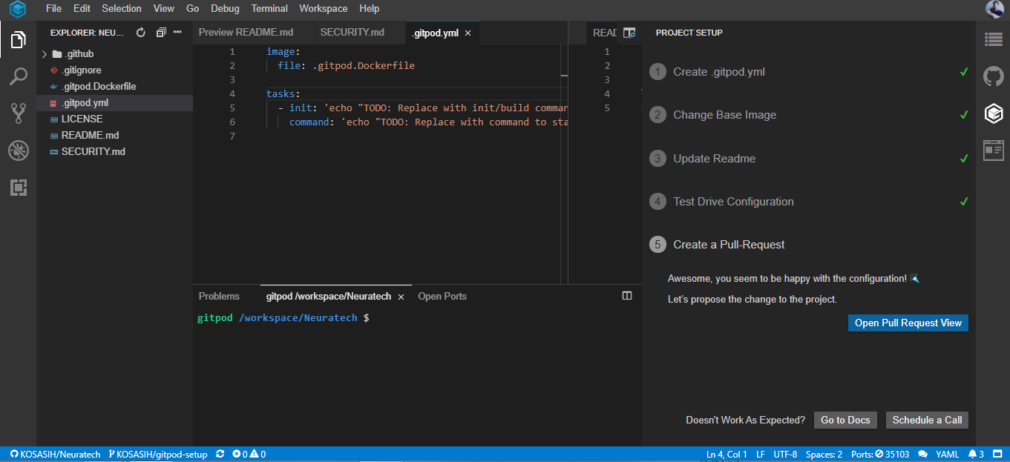Click the Open Pull Request View button

908,323
